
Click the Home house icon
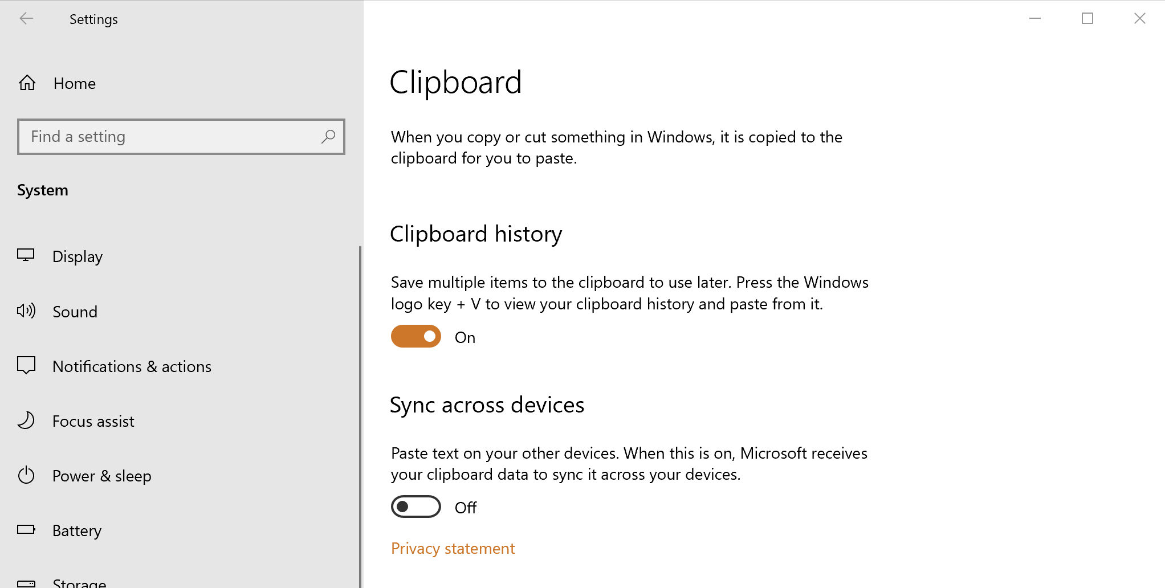(x=27, y=83)
